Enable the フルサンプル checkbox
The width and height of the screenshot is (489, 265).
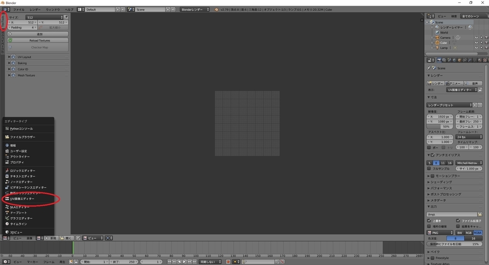coord(429,169)
